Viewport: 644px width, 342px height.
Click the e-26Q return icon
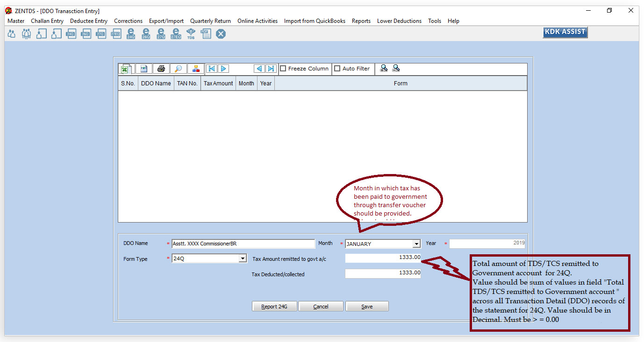point(146,34)
